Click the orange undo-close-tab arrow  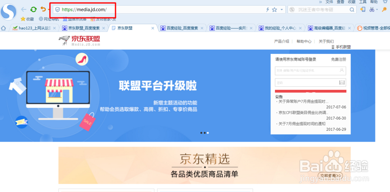(x=43, y=9)
